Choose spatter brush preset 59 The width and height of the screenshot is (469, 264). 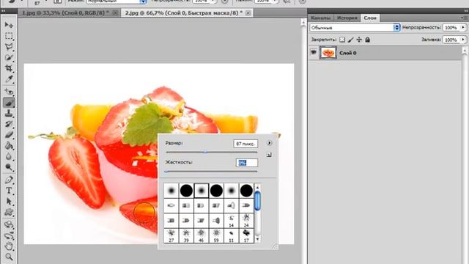[x=216, y=236]
